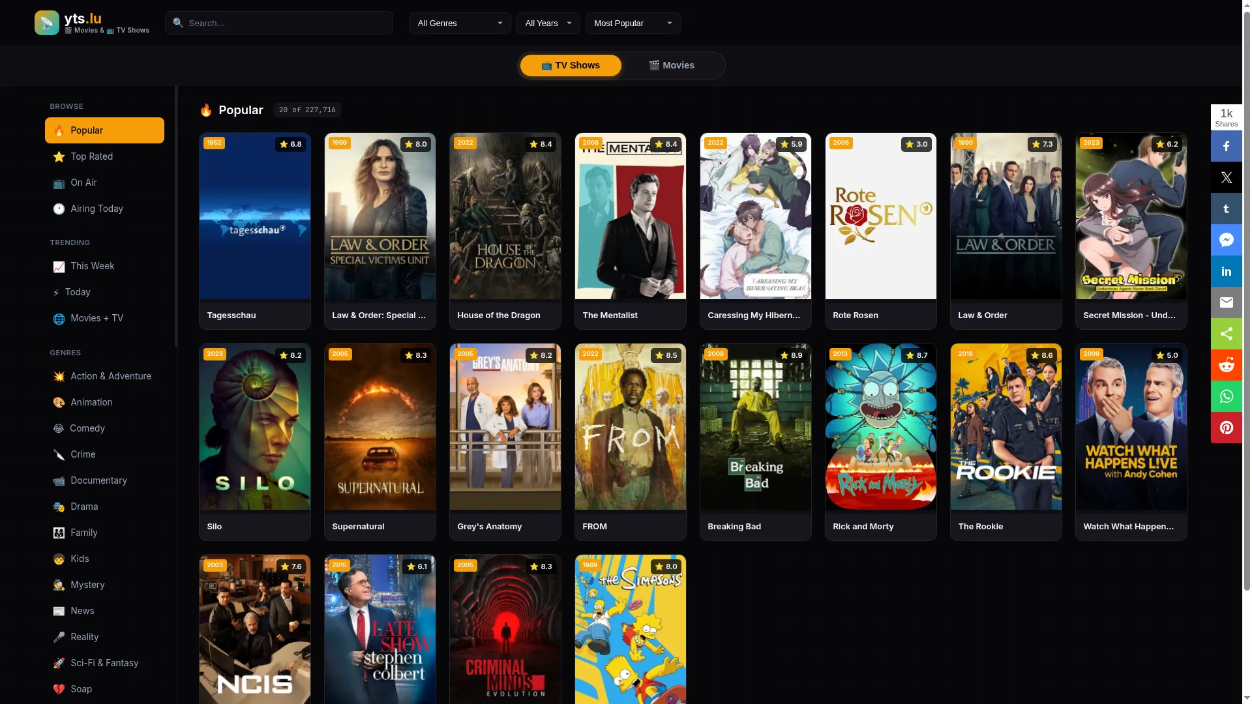Switch to the TV Shows toggle
This screenshot has width=1252, height=704.
[571, 65]
